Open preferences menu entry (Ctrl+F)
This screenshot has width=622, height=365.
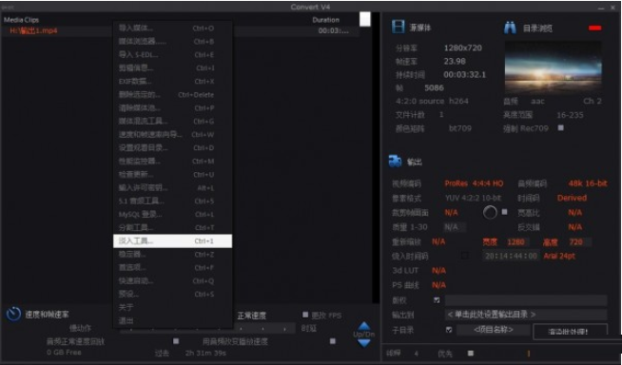point(172,267)
